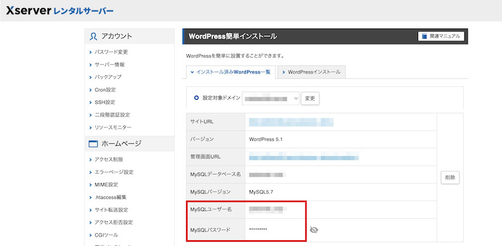Open アクセス拒否設定 in sidebar
502x246 pixels.
[114, 223]
